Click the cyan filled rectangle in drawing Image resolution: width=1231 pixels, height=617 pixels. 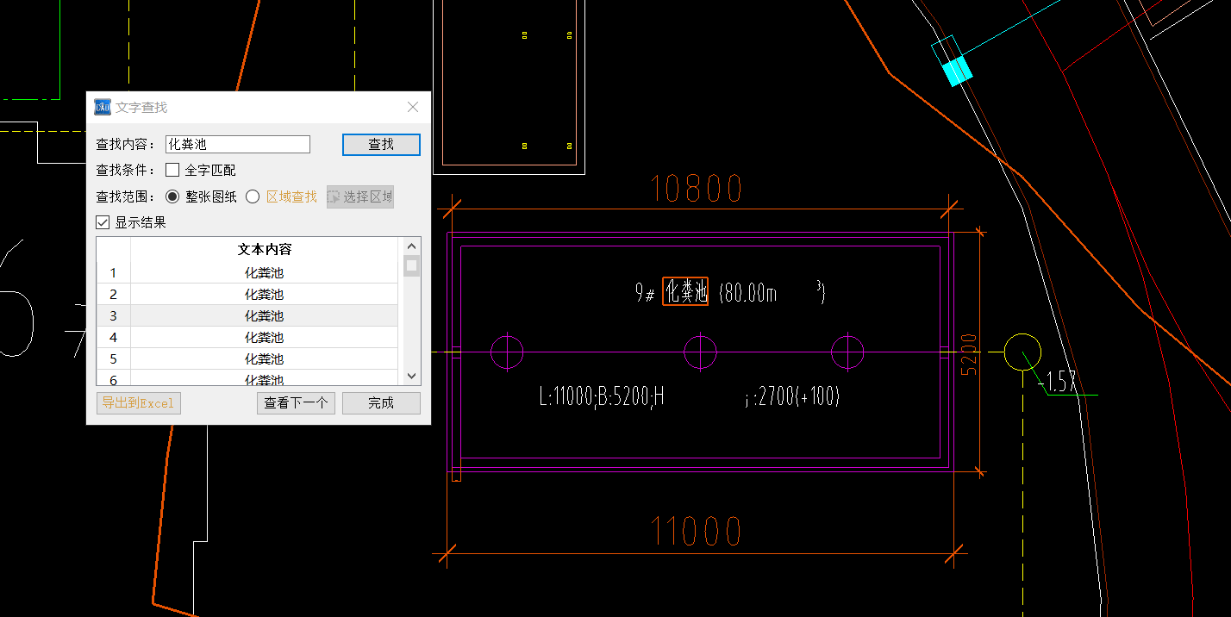pos(958,71)
